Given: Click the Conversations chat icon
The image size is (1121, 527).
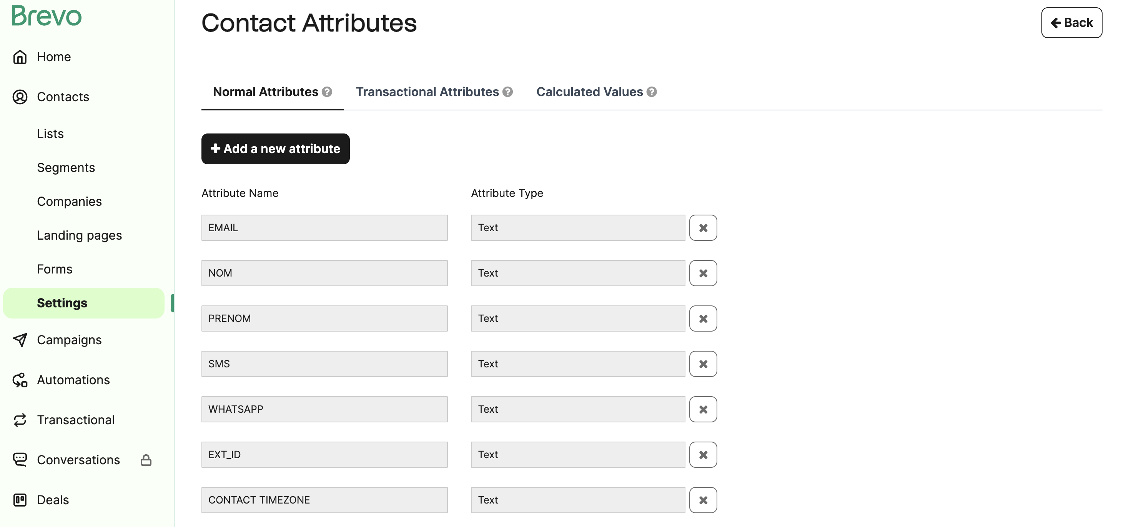Looking at the screenshot, I should (20, 460).
